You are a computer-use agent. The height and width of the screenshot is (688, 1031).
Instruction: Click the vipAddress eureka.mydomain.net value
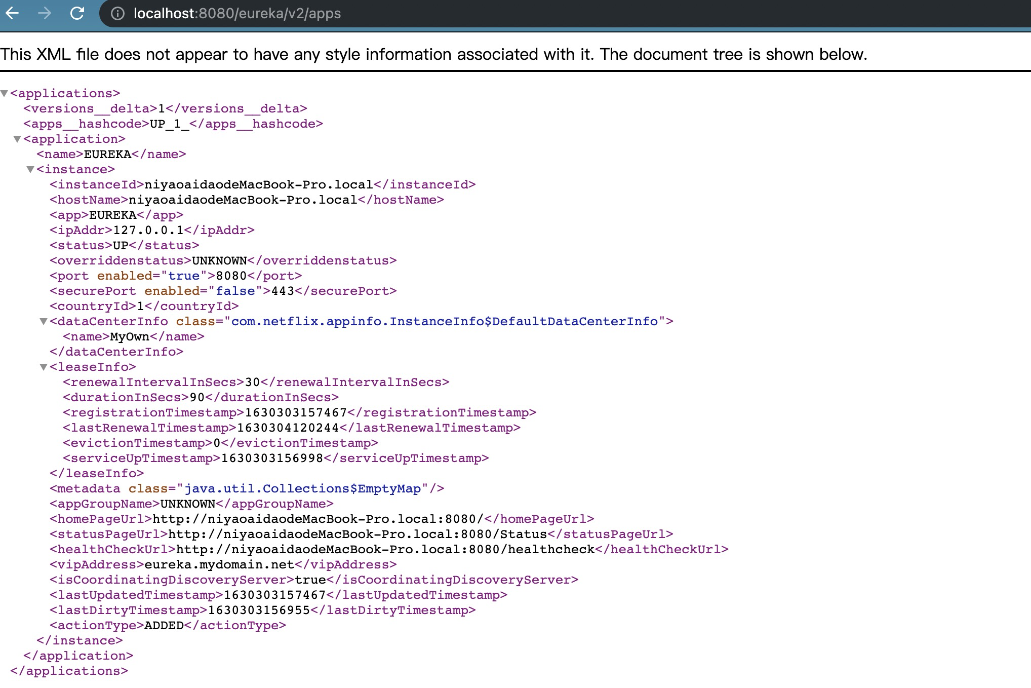coord(219,565)
